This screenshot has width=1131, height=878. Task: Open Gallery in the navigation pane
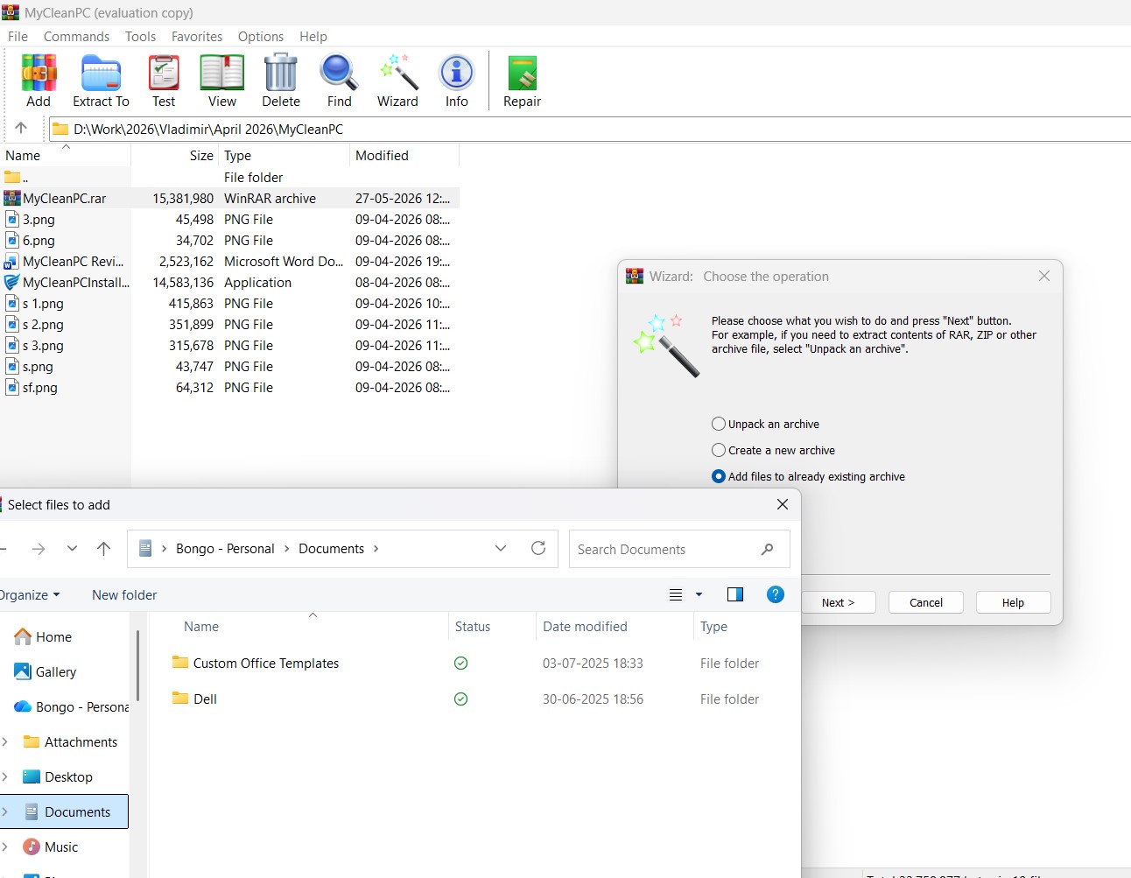coord(56,671)
